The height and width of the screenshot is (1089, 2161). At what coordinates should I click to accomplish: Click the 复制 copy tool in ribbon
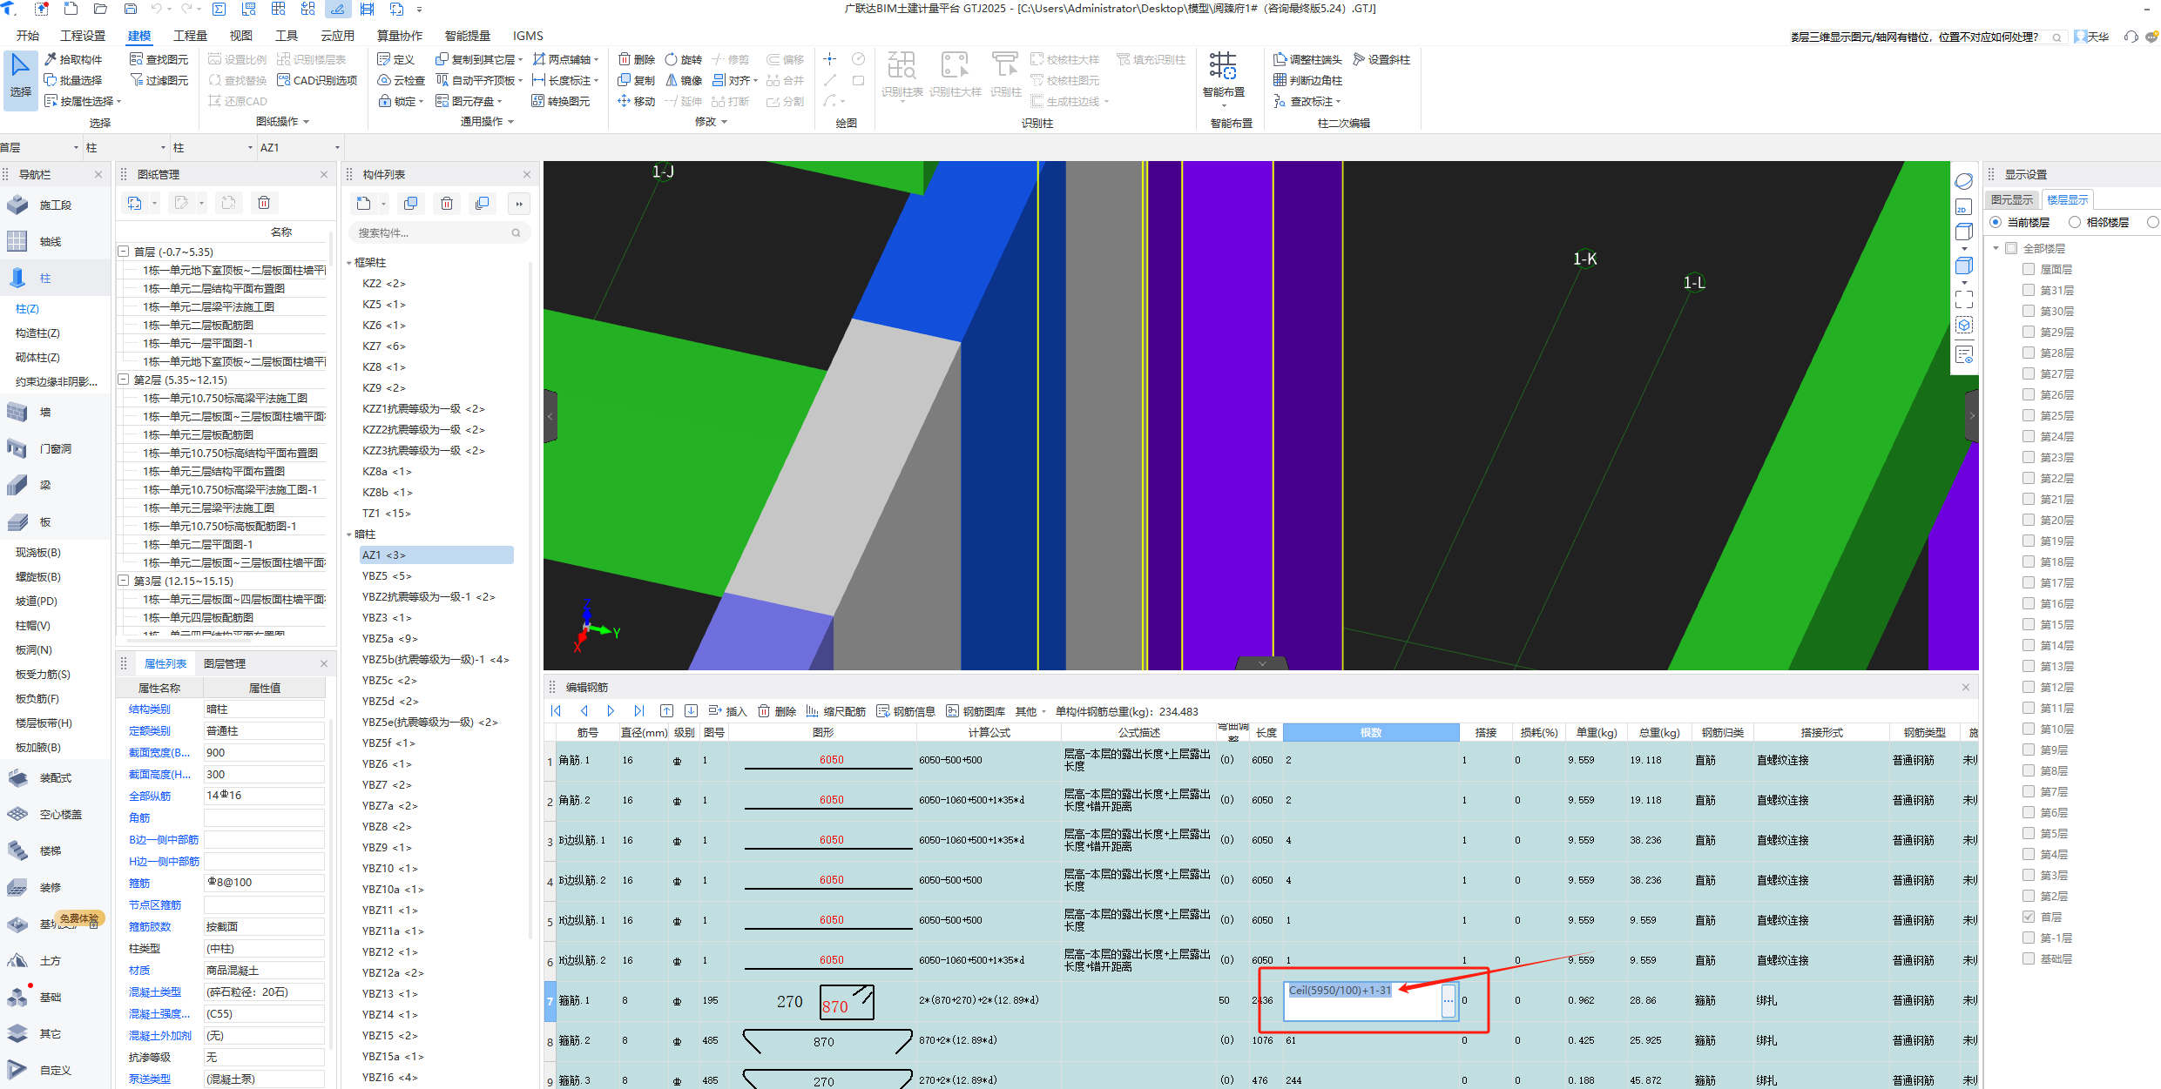[636, 80]
